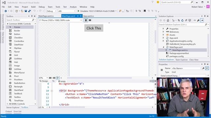
Task: Open the Analyze menu
Action: coord(73,7)
